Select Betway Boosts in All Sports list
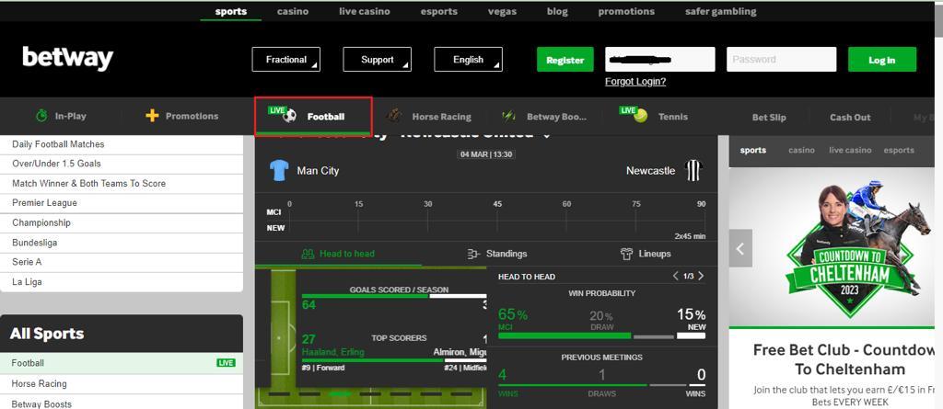This screenshot has height=409, width=943. [121, 403]
